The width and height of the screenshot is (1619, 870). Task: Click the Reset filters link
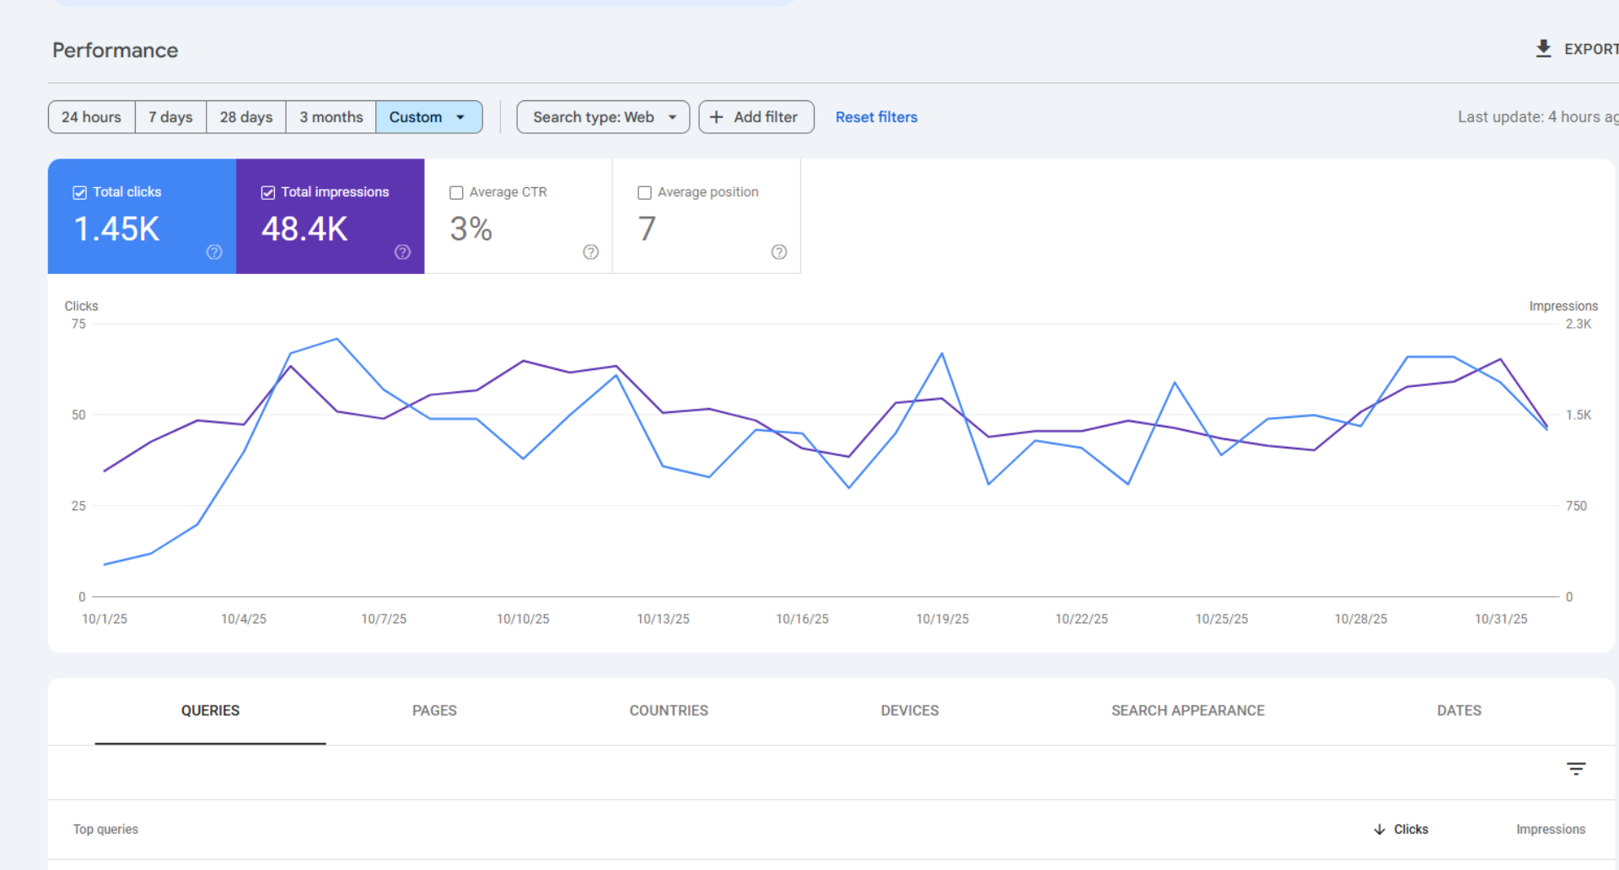tap(876, 116)
